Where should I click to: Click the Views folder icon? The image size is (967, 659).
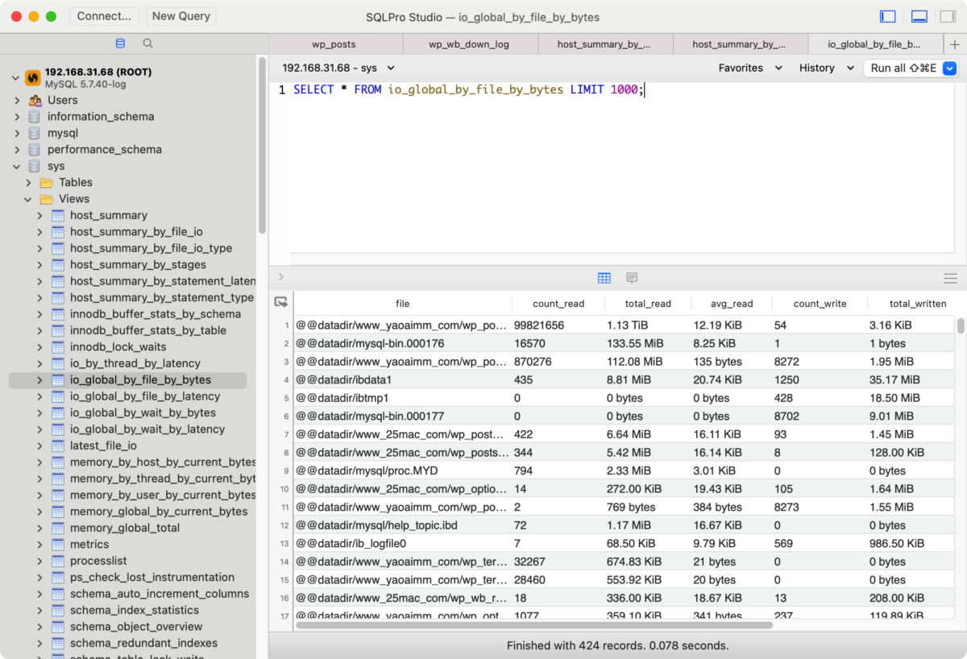pyautogui.click(x=46, y=199)
